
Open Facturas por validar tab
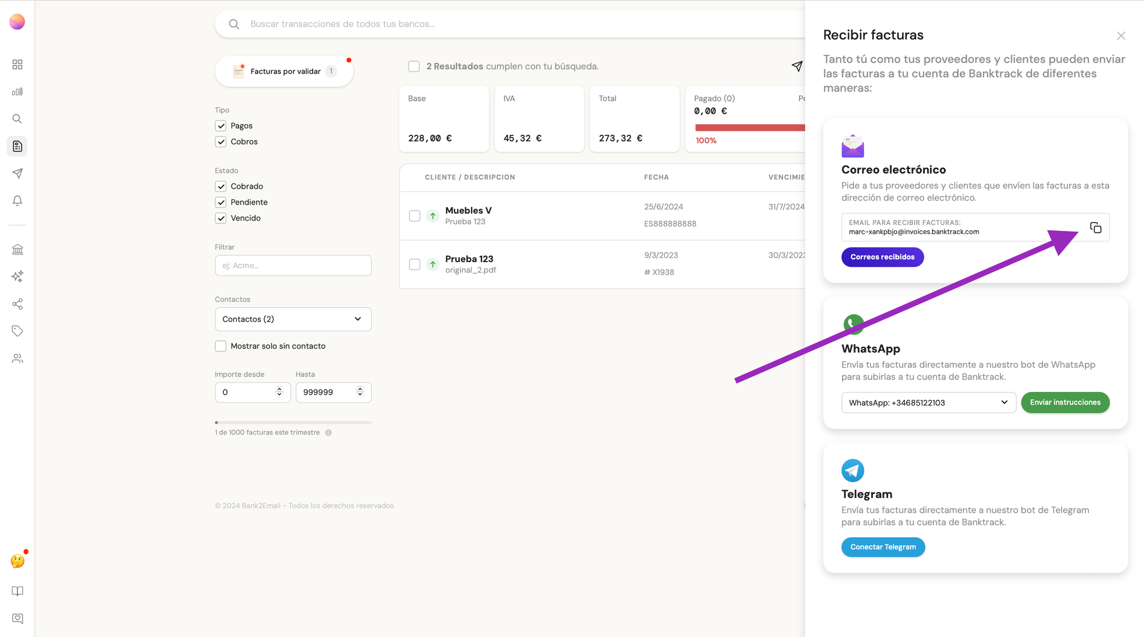click(284, 71)
